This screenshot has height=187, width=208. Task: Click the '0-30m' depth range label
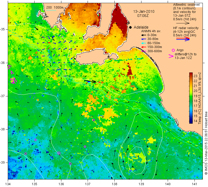152,35
